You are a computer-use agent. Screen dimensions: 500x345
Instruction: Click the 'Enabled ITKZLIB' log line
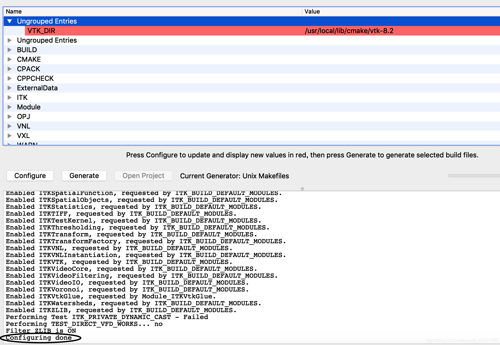[121, 310]
